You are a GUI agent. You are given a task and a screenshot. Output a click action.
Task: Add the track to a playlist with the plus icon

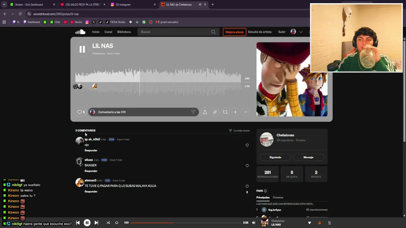235,112
